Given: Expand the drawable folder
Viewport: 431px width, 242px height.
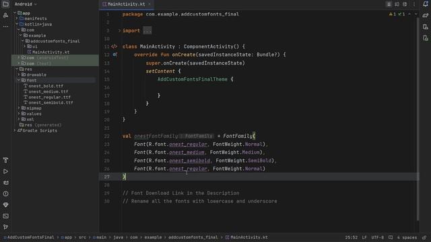Looking at the screenshot, I should 19,75.
